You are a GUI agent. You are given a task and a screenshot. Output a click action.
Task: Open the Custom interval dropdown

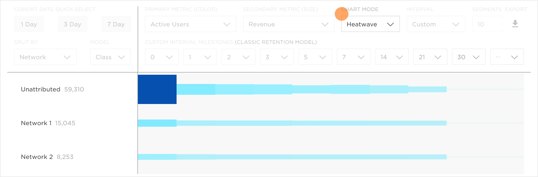click(x=436, y=24)
